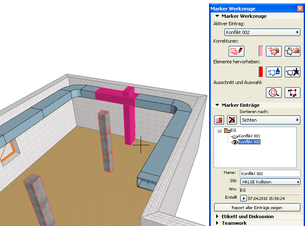Collapse the Marker Einträge section
This screenshot has width=305, height=226.
(217, 105)
